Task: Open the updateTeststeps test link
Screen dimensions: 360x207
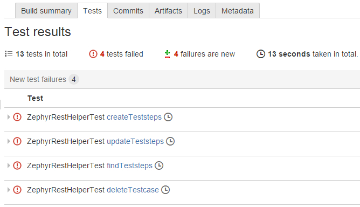Action: (x=135, y=142)
